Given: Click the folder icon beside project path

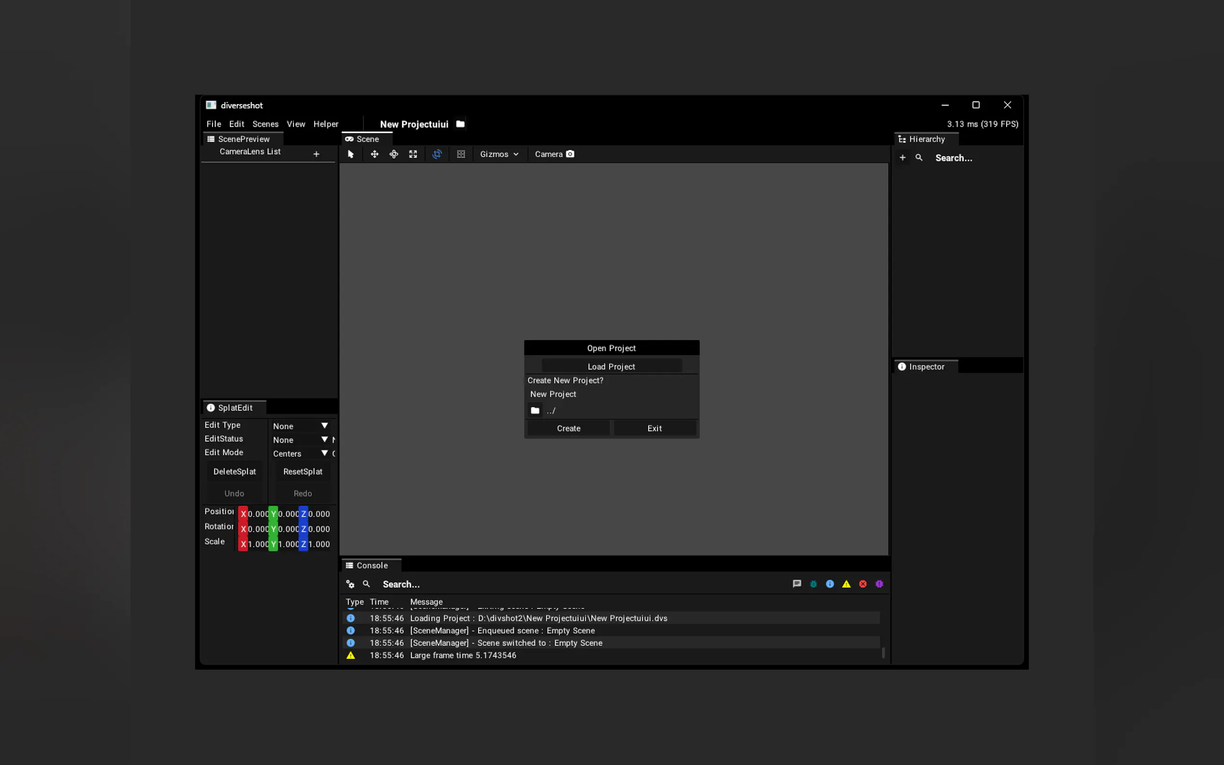Looking at the screenshot, I should tap(535, 410).
